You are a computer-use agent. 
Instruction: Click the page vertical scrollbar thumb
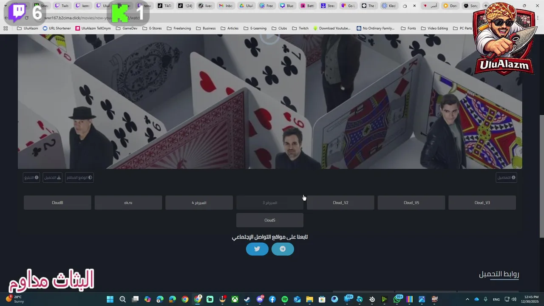[x=541, y=176]
